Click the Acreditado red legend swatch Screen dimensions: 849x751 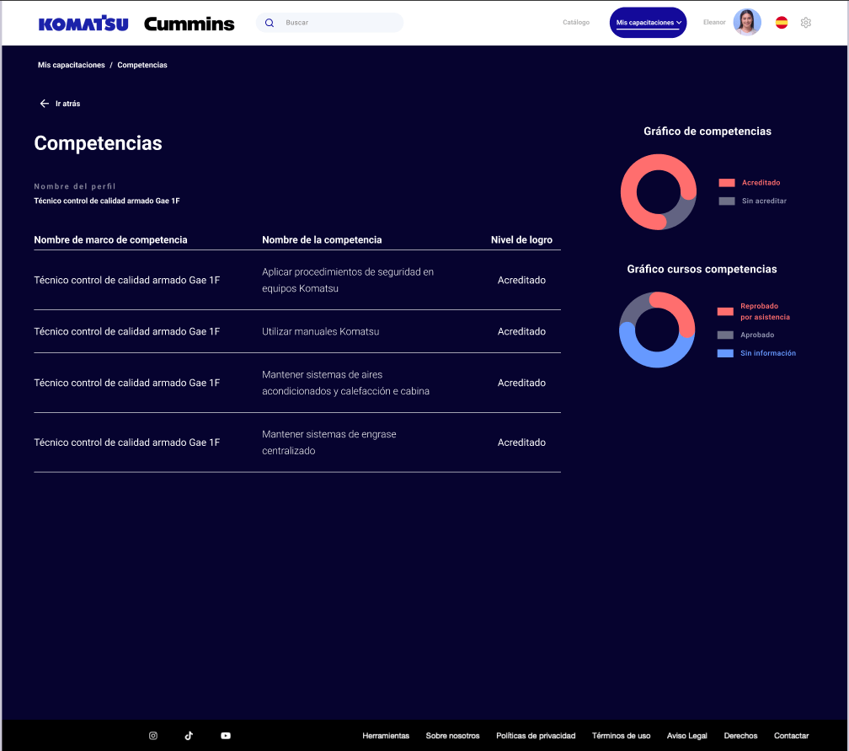pyautogui.click(x=727, y=183)
